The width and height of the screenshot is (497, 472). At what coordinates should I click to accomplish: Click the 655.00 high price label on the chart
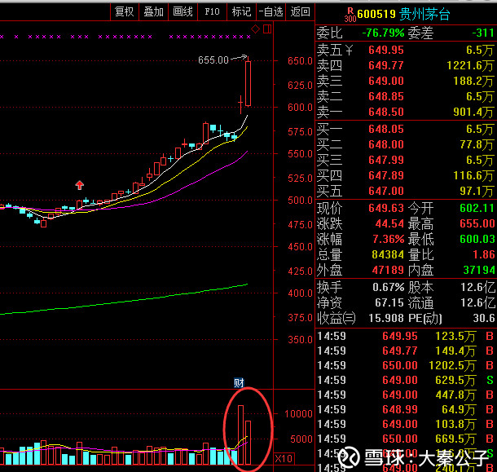click(213, 60)
